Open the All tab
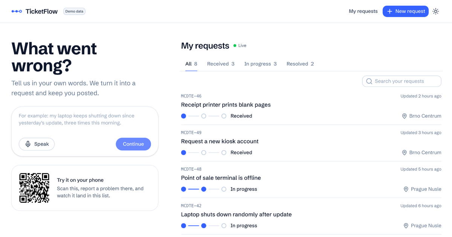The image size is (452, 237). coord(191,64)
